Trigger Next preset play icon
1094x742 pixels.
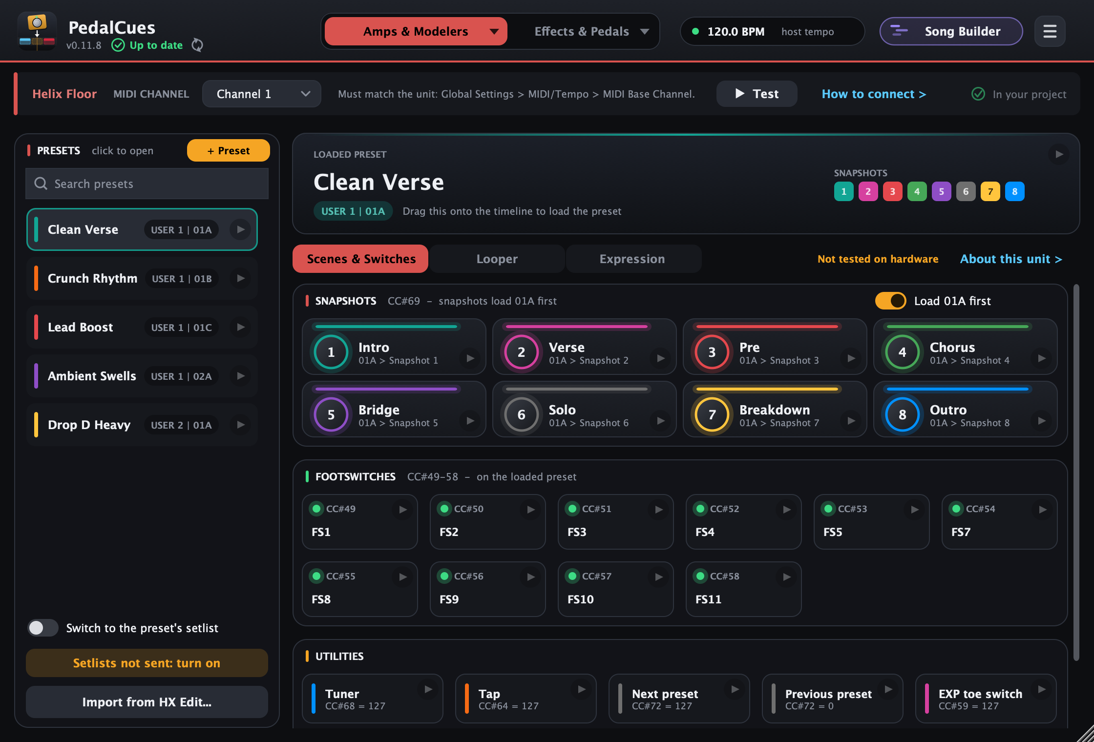pyautogui.click(x=735, y=689)
